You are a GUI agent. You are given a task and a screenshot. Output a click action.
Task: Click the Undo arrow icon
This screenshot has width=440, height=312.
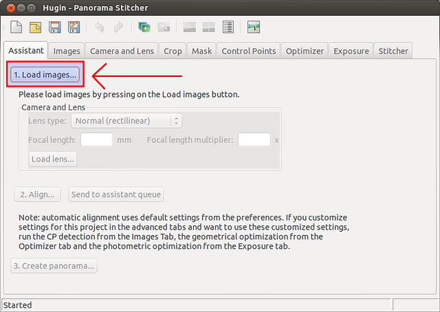pos(99,27)
